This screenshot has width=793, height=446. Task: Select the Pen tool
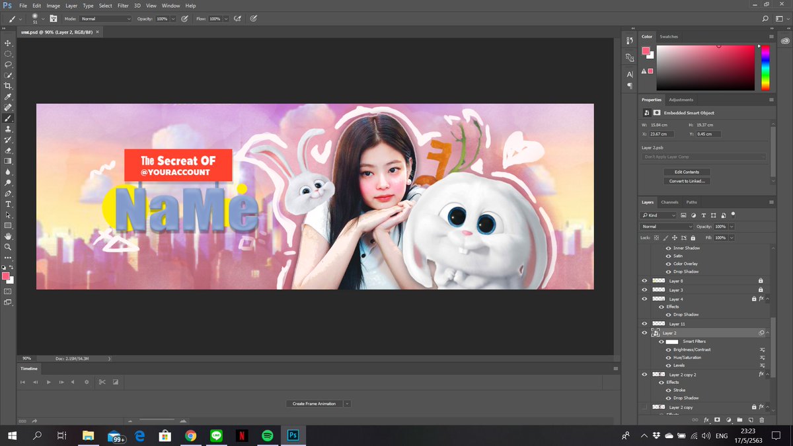[x=8, y=194]
